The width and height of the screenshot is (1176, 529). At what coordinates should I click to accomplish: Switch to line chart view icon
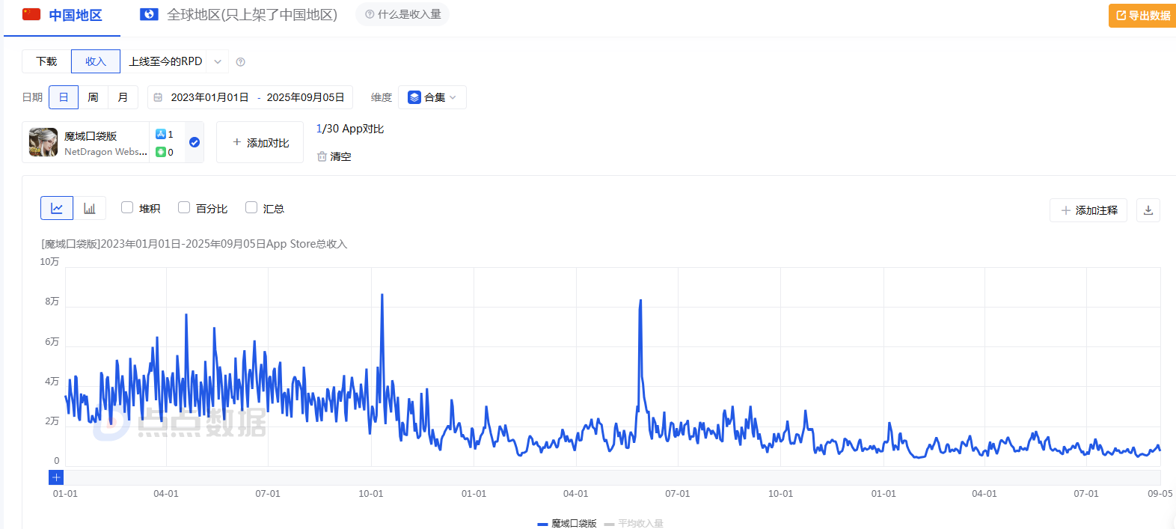coord(57,208)
